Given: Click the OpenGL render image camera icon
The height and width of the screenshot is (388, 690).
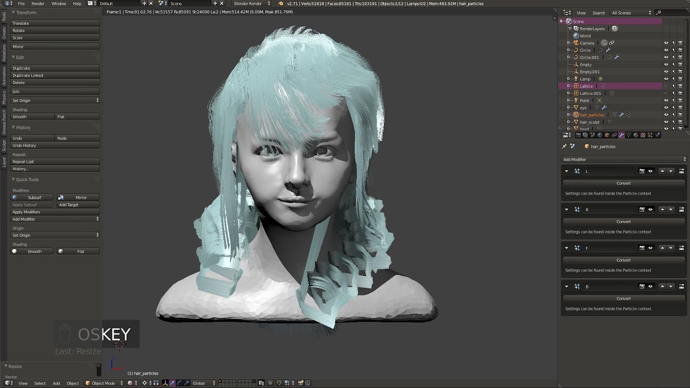Looking at the screenshot, I should 300,383.
